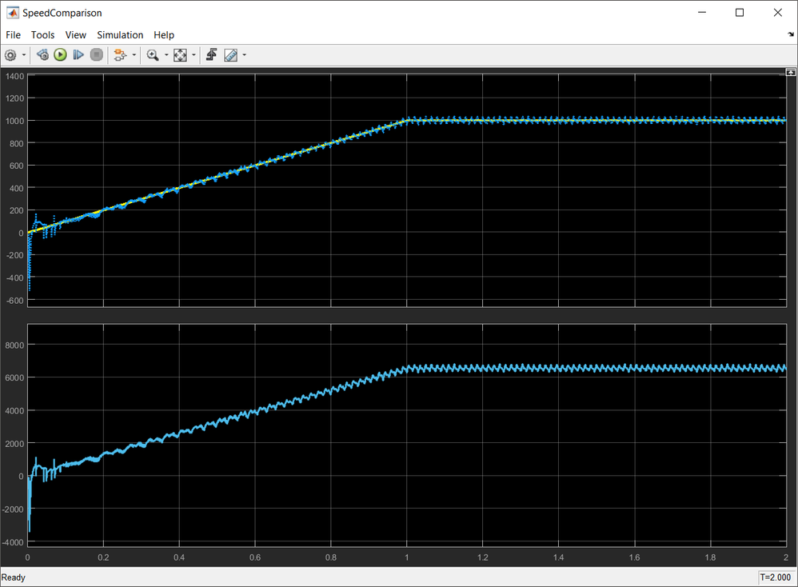798x587 pixels.
Task: Open the Help menu
Action: click(x=164, y=34)
